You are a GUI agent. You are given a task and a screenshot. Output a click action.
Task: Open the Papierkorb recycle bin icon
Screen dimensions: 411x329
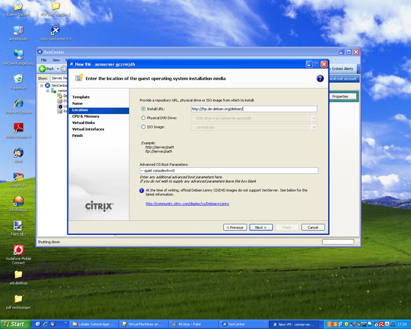pos(18,82)
